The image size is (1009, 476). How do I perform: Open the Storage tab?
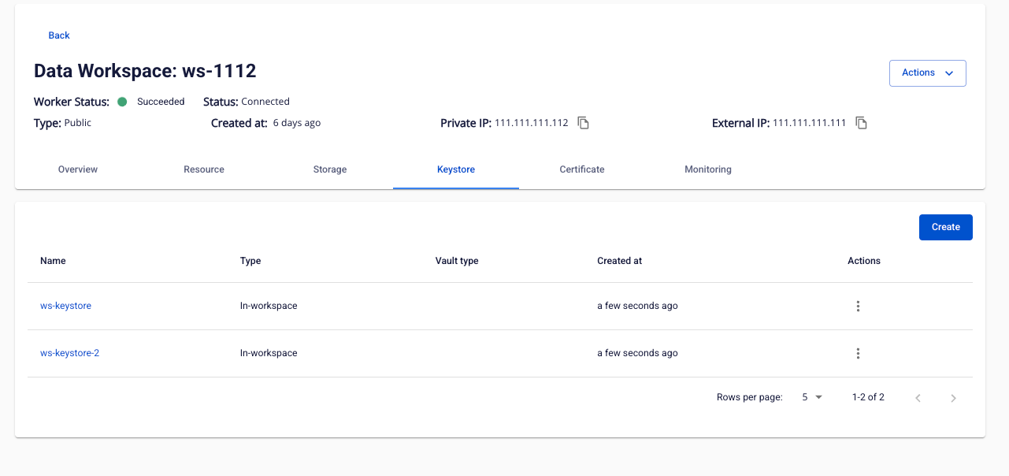(330, 169)
